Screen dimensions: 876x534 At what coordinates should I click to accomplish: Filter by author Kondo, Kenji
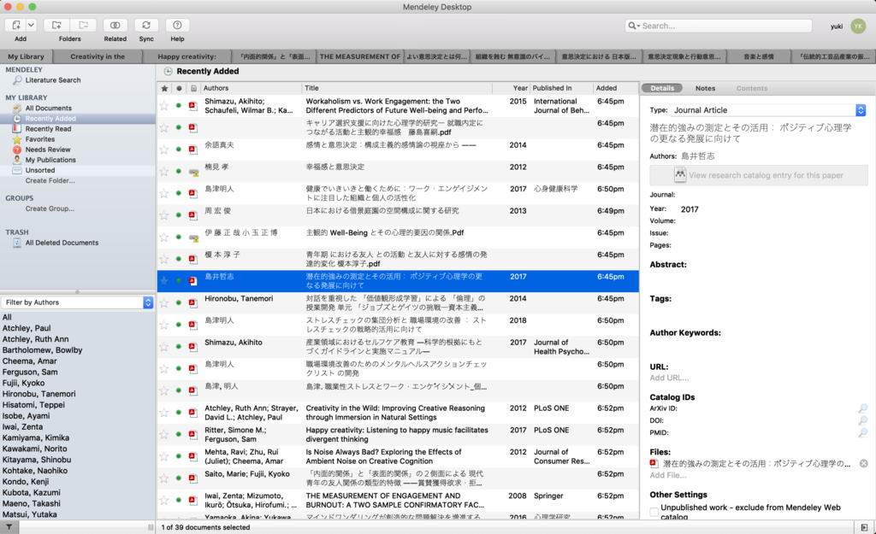pyautogui.click(x=25, y=482)
